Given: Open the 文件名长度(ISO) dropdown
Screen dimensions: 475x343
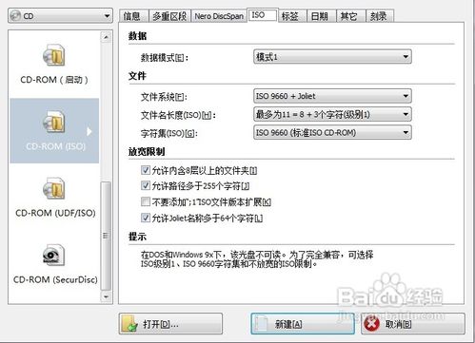Looking at the screenshot, I should pyautogui.click(x=332, y=114).
